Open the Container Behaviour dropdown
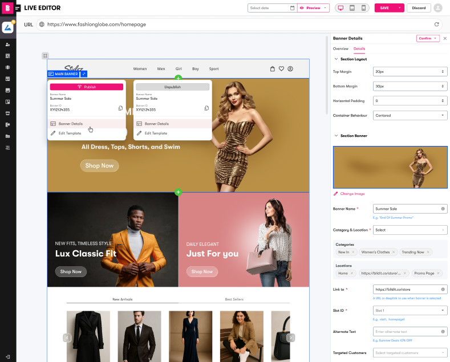The image size is (450, 362). (x=410, y=116)
